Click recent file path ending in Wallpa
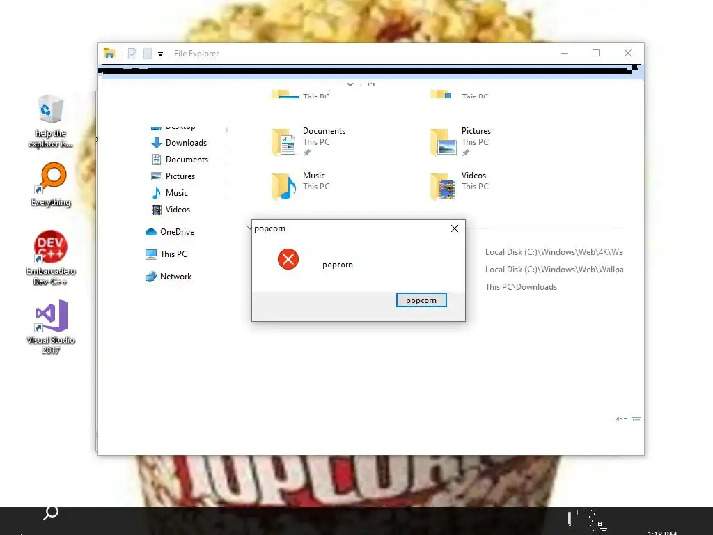This screenshot has height=535, width=713. point(554,270)
